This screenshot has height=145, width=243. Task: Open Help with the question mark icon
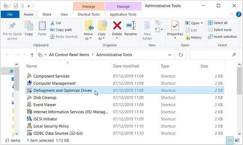[x=239, y=14]
